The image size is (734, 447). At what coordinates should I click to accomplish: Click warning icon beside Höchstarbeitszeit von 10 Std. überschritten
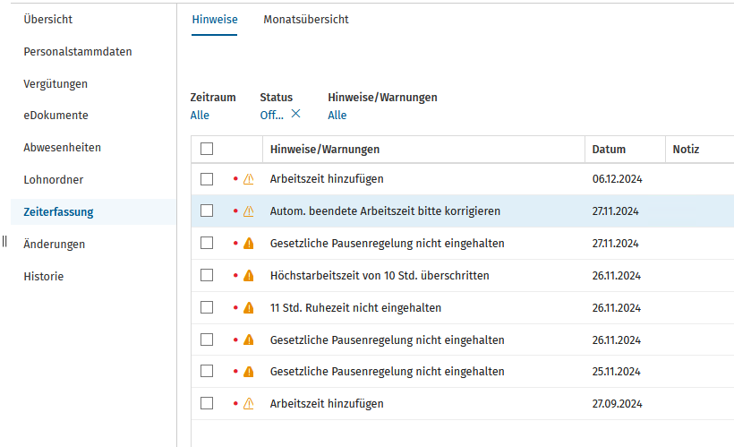coord(249,276)
